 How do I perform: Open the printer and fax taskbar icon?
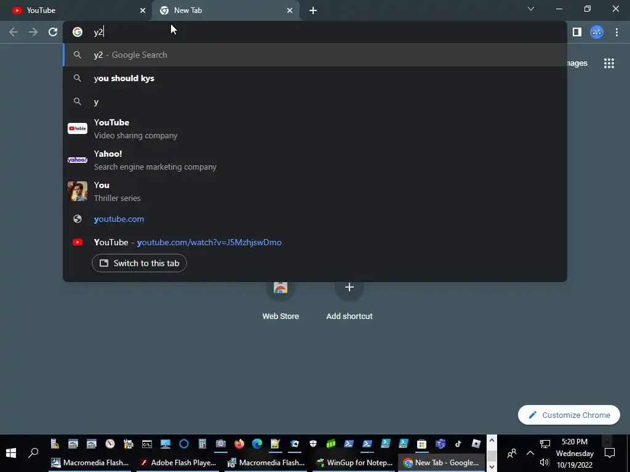point(128,444)
